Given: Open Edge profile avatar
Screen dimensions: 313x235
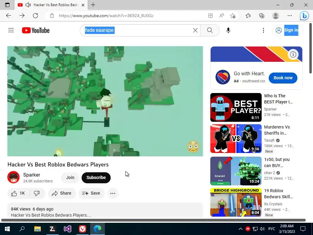Looking at the screenshot, I should [276, 16].
